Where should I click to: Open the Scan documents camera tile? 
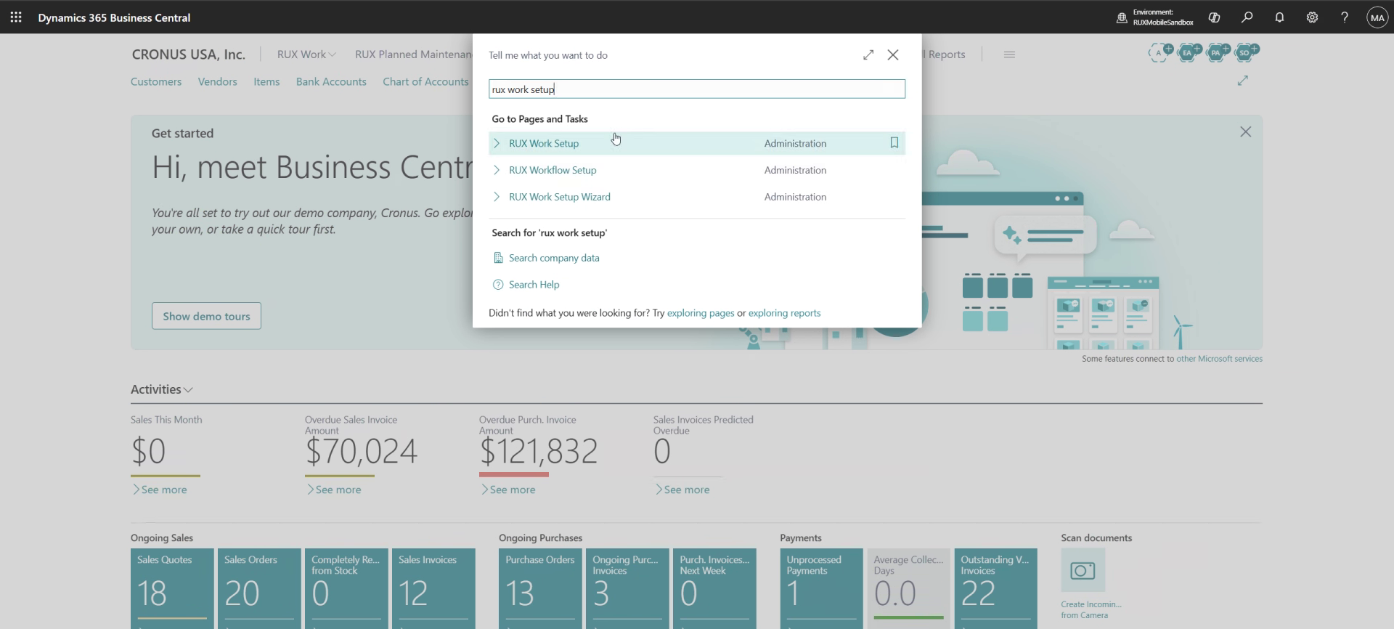[1083, 570]
